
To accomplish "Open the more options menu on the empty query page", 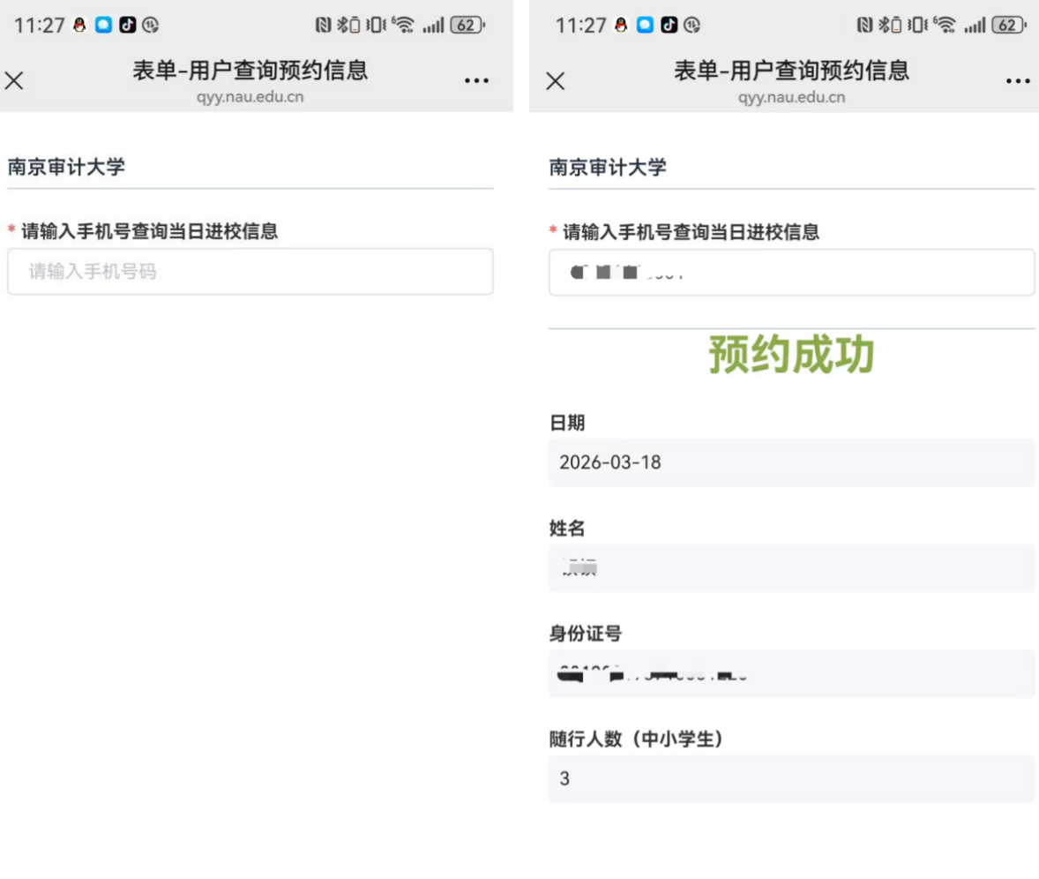I will coord(476,81).
